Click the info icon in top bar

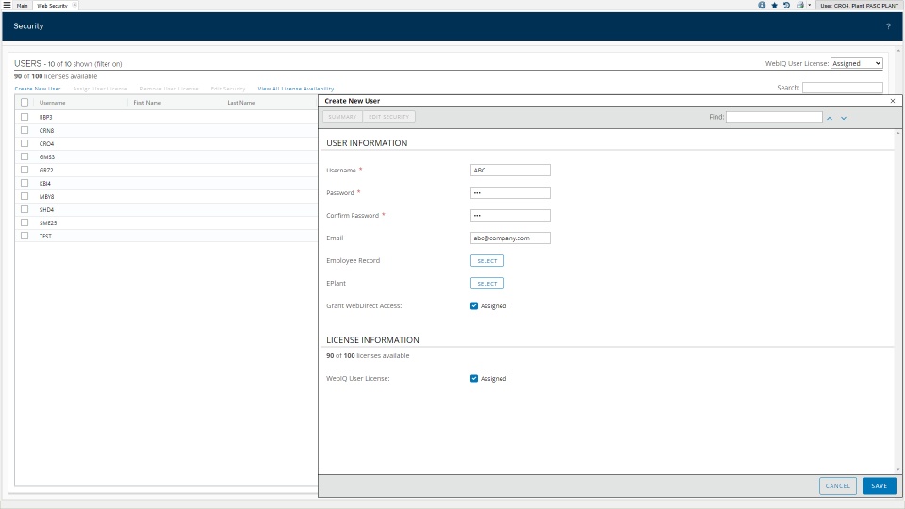click(x=762, y=6)
